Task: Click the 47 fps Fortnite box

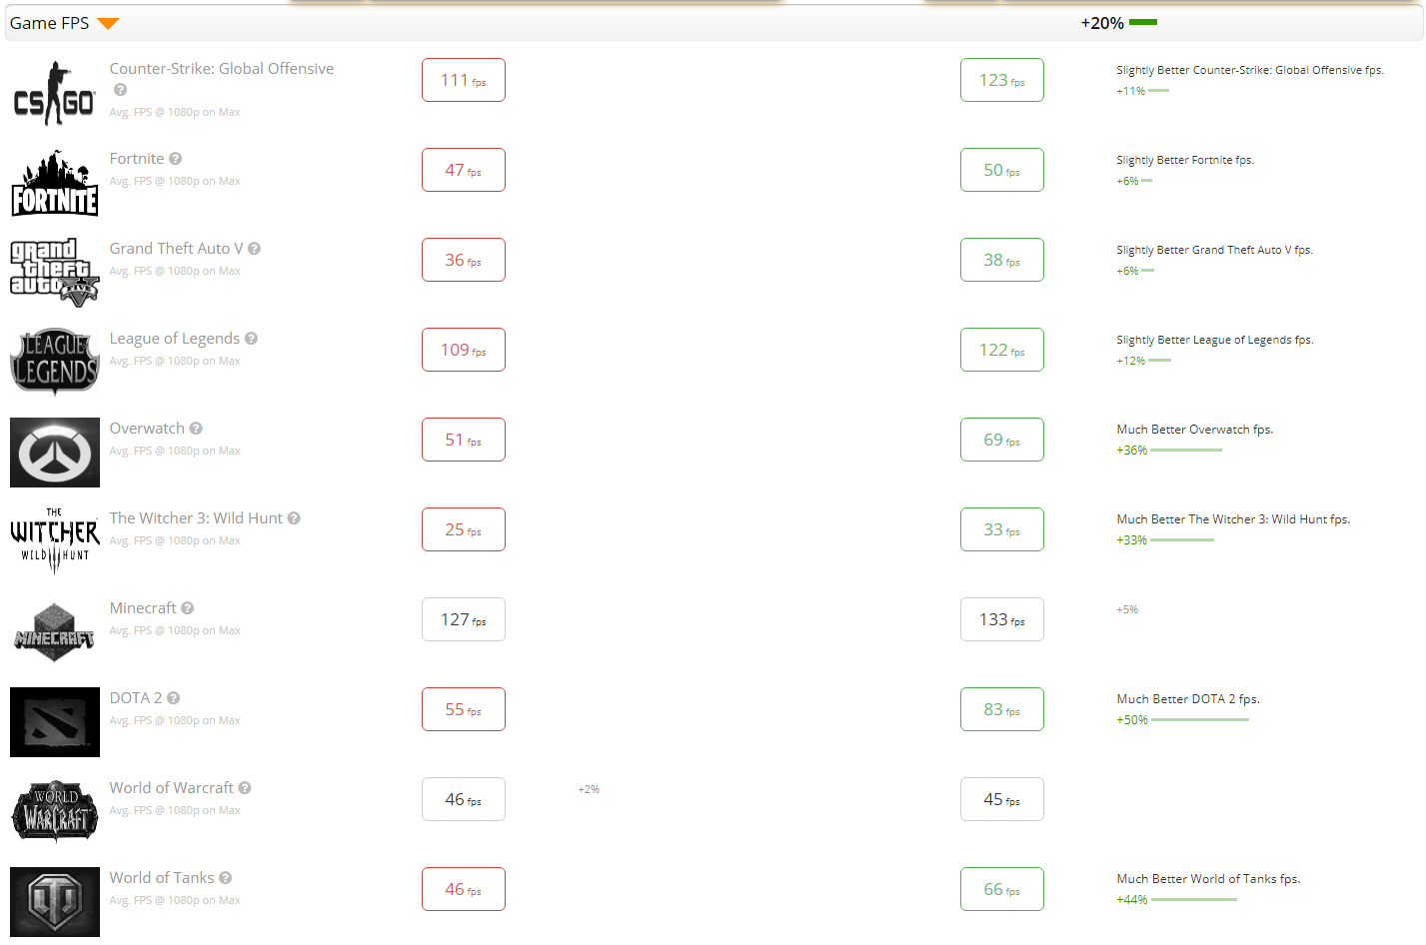Action: point(464,170)
